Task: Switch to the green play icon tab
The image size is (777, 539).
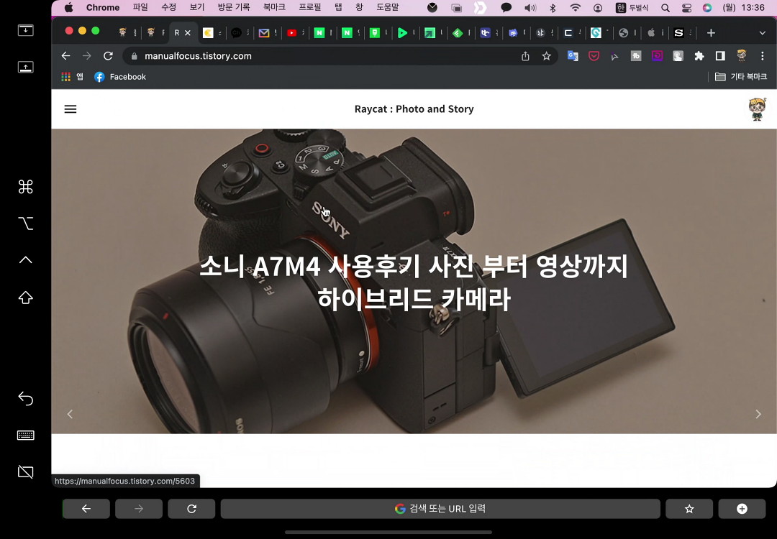Action: click(402, 32)
